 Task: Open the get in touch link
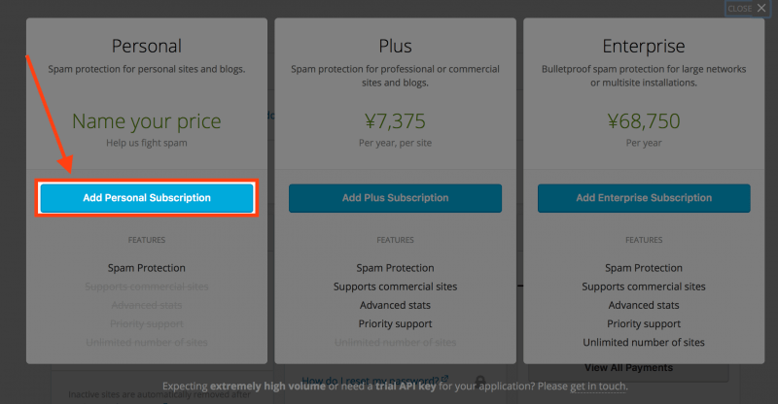[598, 386]
